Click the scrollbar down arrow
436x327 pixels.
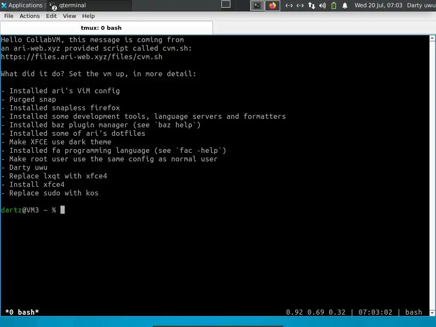click(x=433, y=313)
